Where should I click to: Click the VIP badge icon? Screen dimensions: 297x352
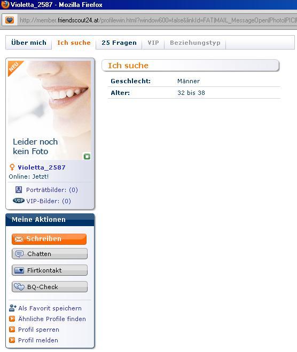(x=19, y=201)
